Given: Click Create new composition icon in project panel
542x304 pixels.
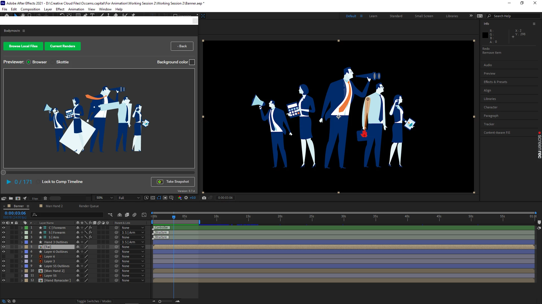Looking at the screenshot, I should (x=18, y=198).
